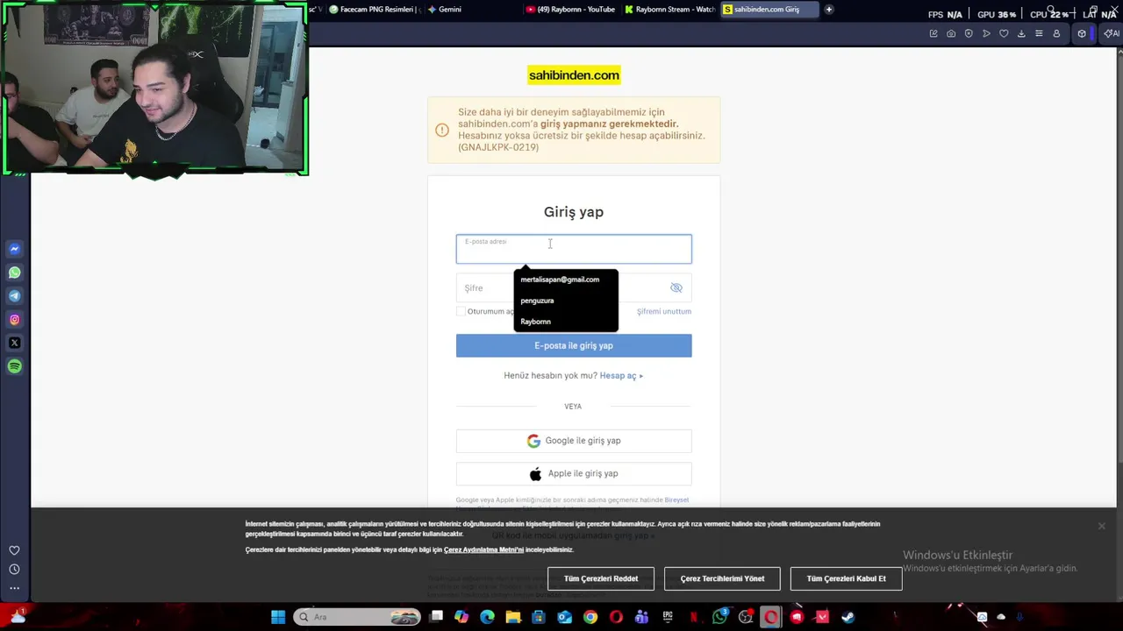Viewport: 1123px width, 631px height.
Task: Open easy setup sliders icon
Action: 1039,33
